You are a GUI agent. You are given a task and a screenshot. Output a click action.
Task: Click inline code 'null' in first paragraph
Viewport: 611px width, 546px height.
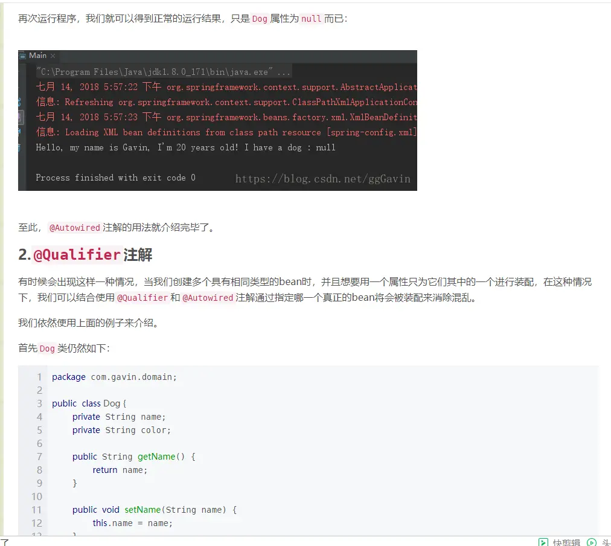click(x=311, y=19)
